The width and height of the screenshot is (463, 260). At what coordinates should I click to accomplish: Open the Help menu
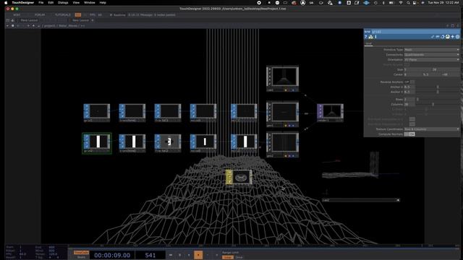click(103, 3)
